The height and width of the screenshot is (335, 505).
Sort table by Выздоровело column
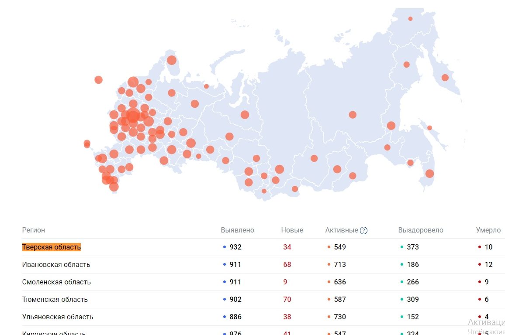(x=421, y=230)
